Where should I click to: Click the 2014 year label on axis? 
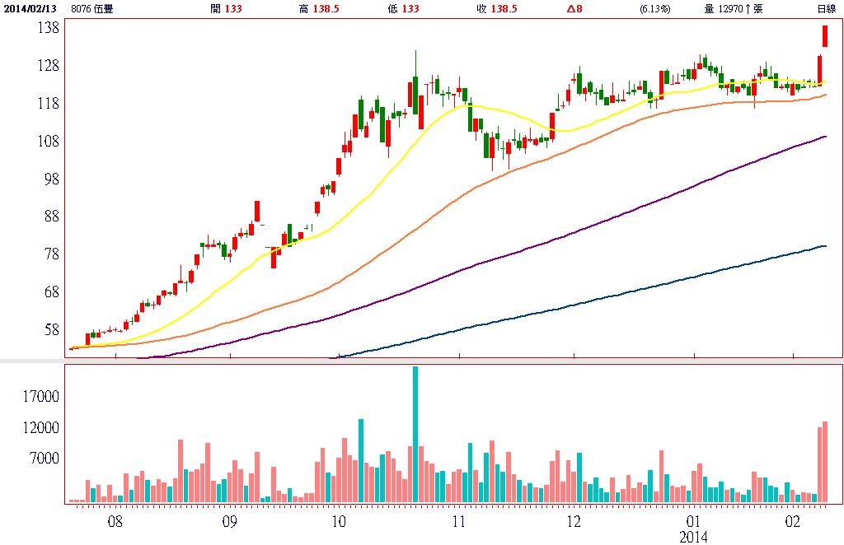693,537
